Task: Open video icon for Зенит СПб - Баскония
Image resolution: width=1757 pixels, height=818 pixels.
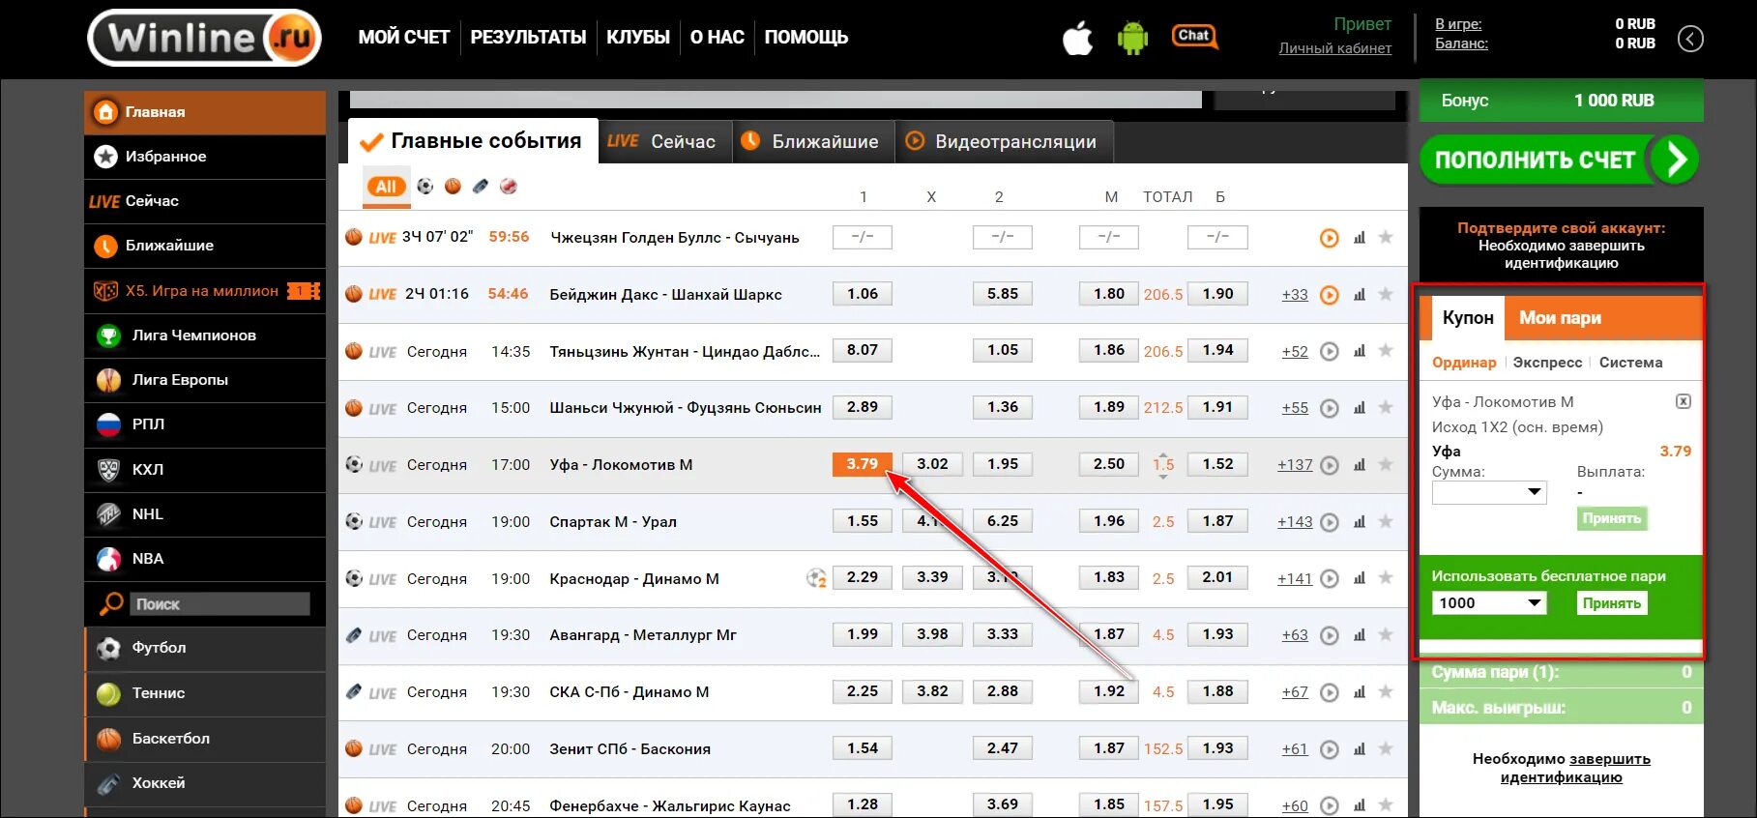Action: click(x=1330, y=749)
